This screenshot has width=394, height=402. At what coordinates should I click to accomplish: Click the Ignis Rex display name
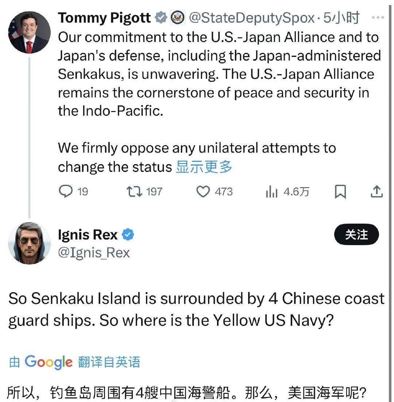pos(88,235)
